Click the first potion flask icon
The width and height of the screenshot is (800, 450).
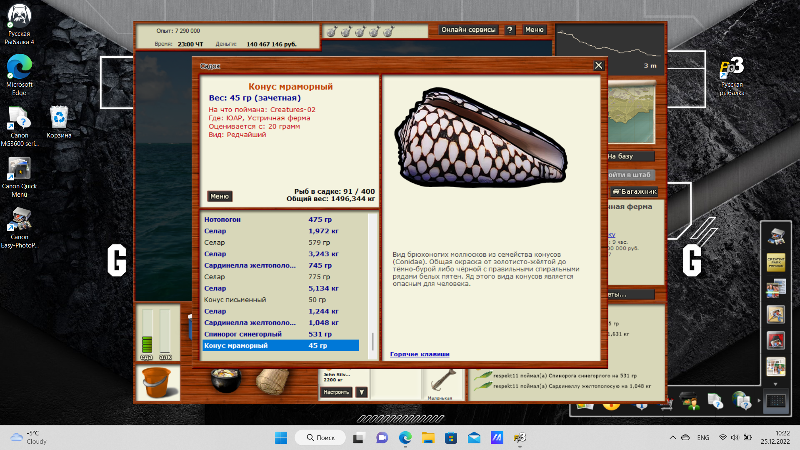coord(332,31)
